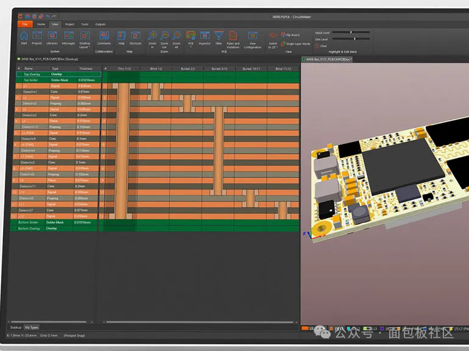Open the Inspector icon

click(x=205, y=37)
